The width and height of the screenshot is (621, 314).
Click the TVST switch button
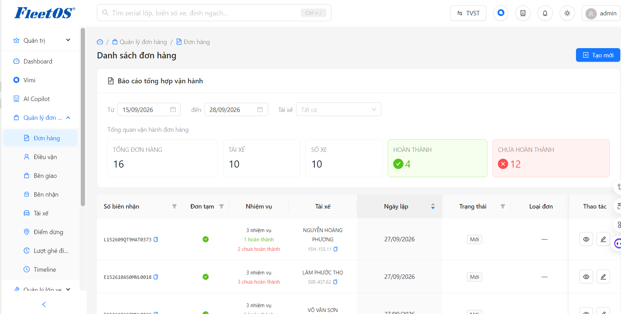point(468,13)
